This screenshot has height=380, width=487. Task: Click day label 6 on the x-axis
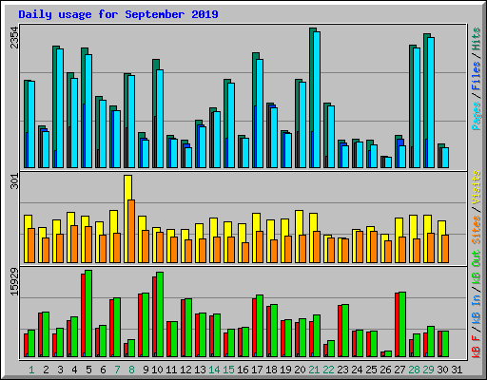pos(103,370)
